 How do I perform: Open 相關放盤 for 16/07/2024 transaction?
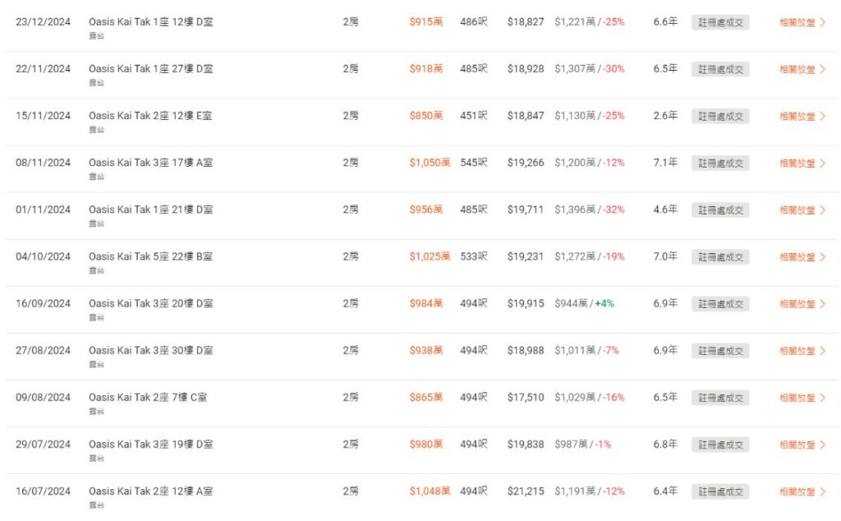click(797, 491)
